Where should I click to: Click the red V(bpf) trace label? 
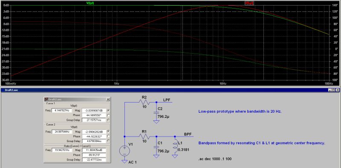coord(249,3)
